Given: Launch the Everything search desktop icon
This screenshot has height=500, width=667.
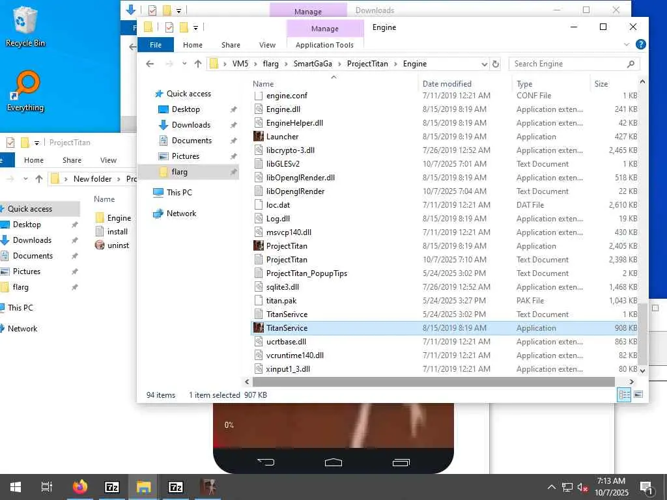Looking at the screenshot, I should [25, 90].
